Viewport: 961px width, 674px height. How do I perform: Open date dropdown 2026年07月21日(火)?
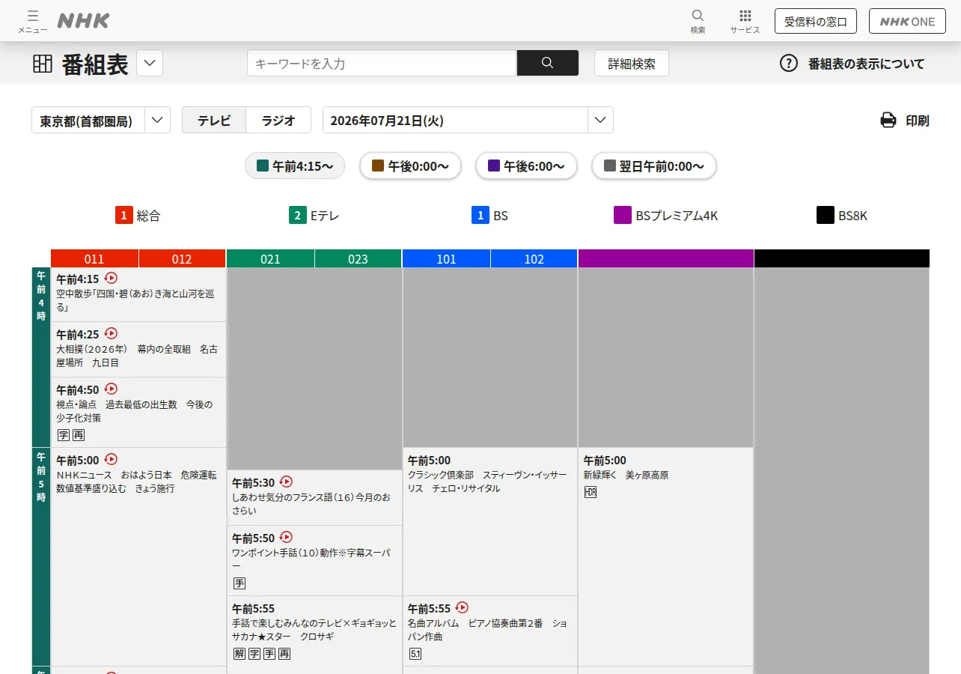coord(468,120)
